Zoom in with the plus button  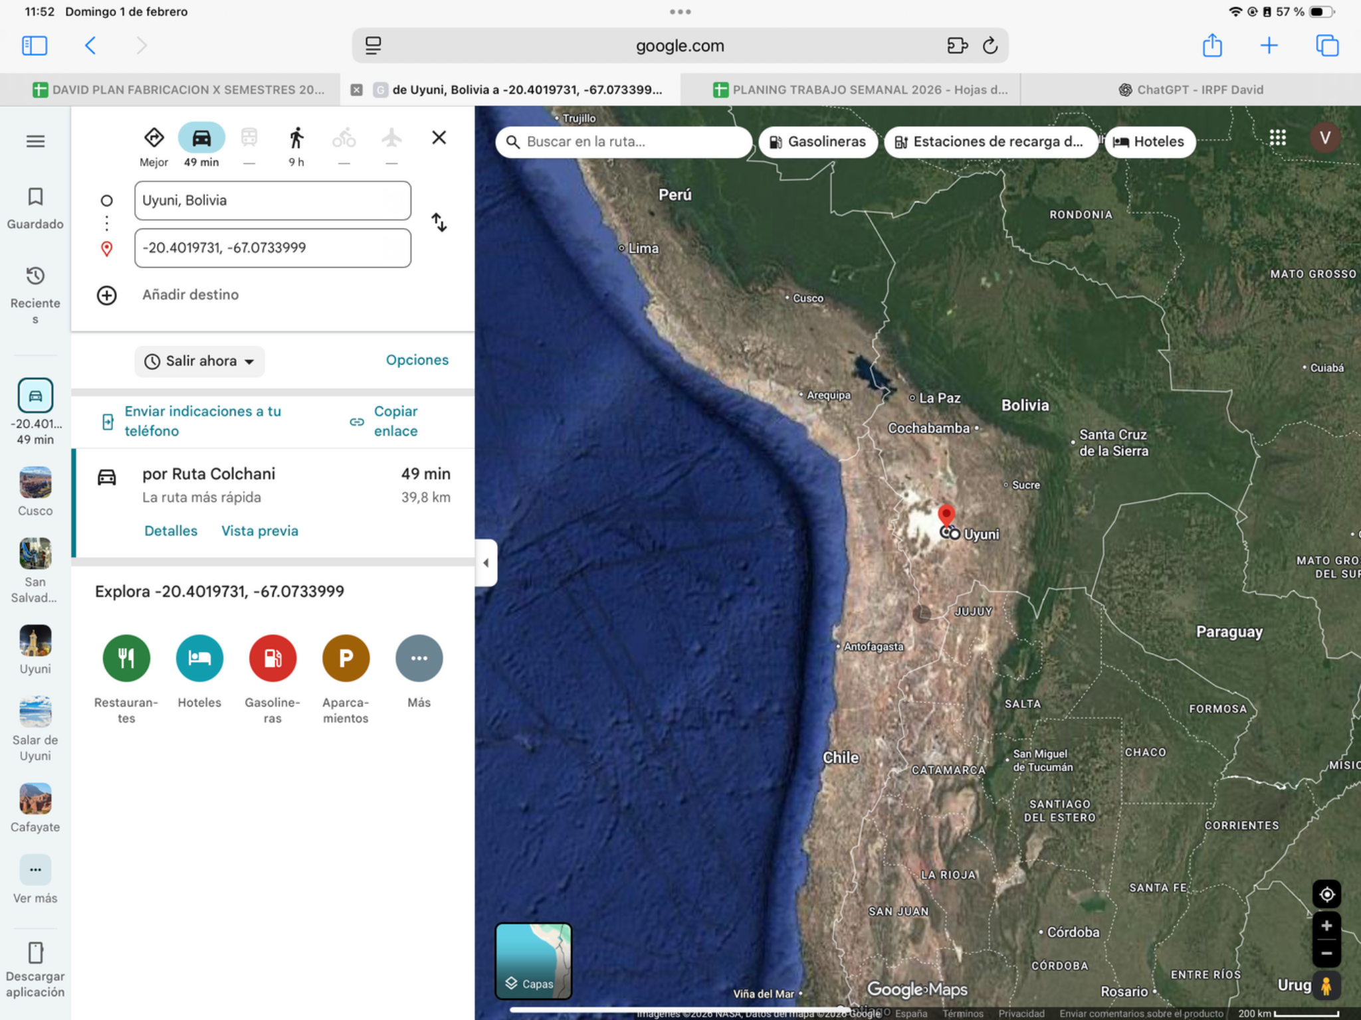tap(1326, 926)
